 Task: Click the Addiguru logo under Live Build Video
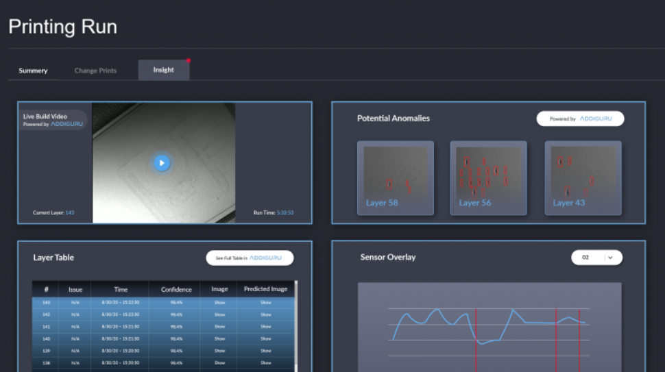69,125
